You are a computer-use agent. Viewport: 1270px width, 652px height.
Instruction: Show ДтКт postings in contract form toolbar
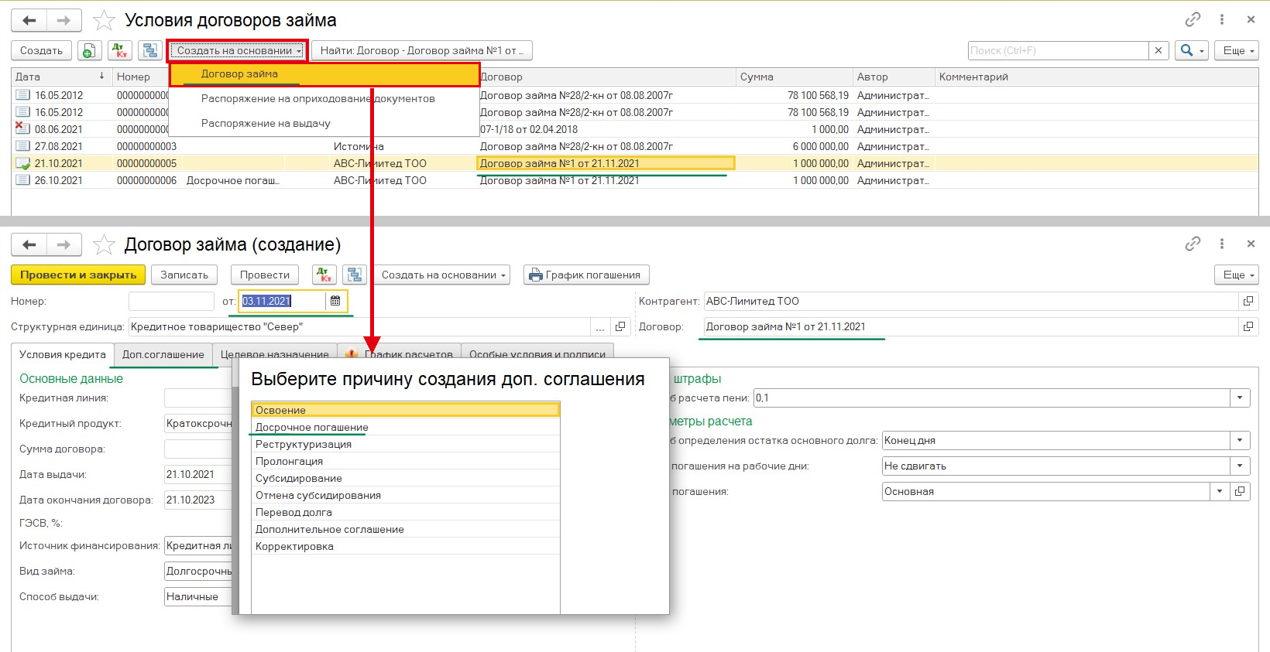click(324, 275)
